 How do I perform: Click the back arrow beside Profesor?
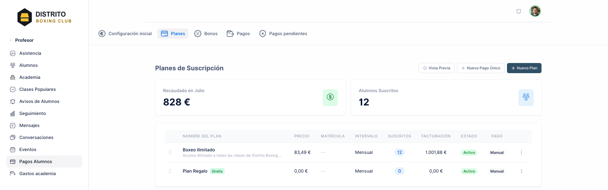(x=11, y=40)
